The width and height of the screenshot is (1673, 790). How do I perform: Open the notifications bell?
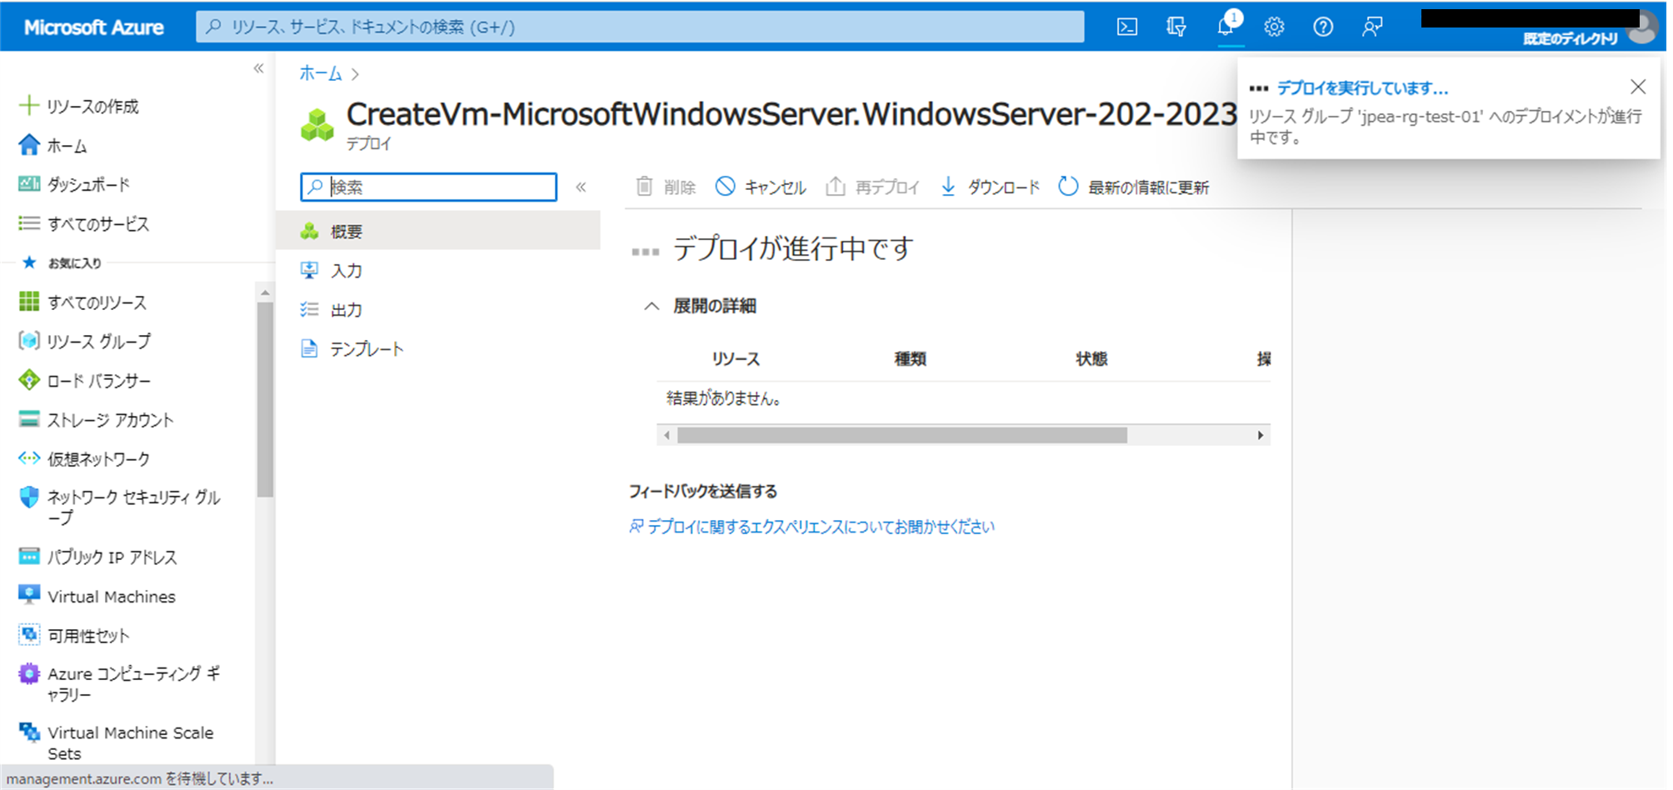(x=1225, y=27)
